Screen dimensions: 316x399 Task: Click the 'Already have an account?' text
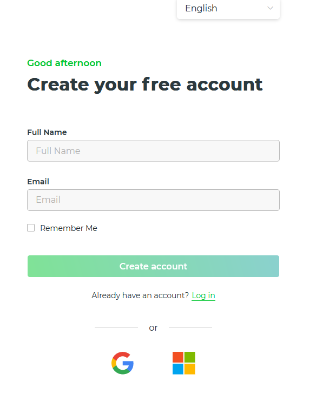pyautogui.click(x=140, y=295)
